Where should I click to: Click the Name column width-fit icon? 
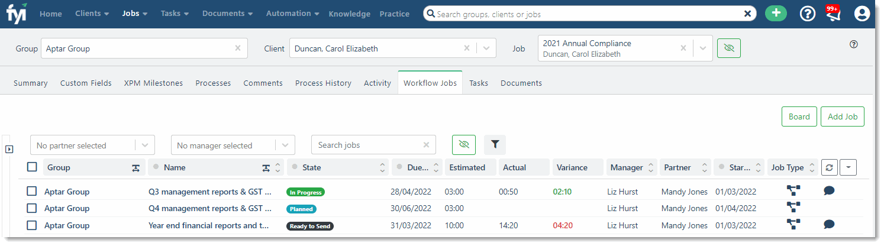pyautogui.click(x=266, y=168)
